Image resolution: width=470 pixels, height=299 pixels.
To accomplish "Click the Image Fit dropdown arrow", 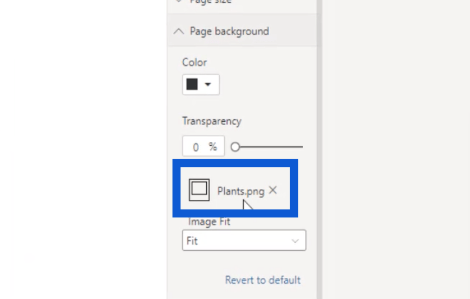I will point(295,240).
